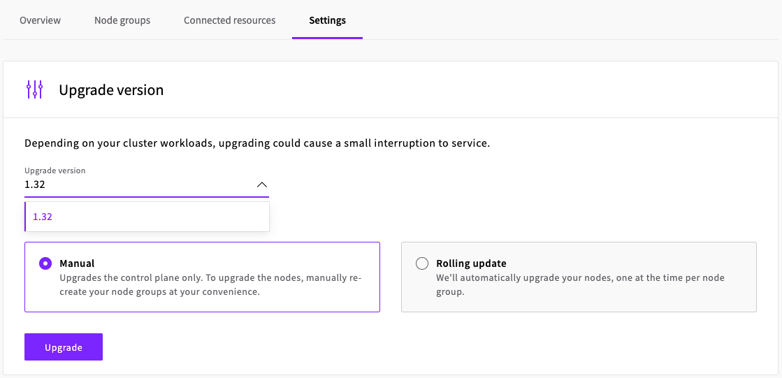Click the Upgrade version field showing 1.32
The width and height of the screenshot is (782, 378).
(x=147, y=184)
